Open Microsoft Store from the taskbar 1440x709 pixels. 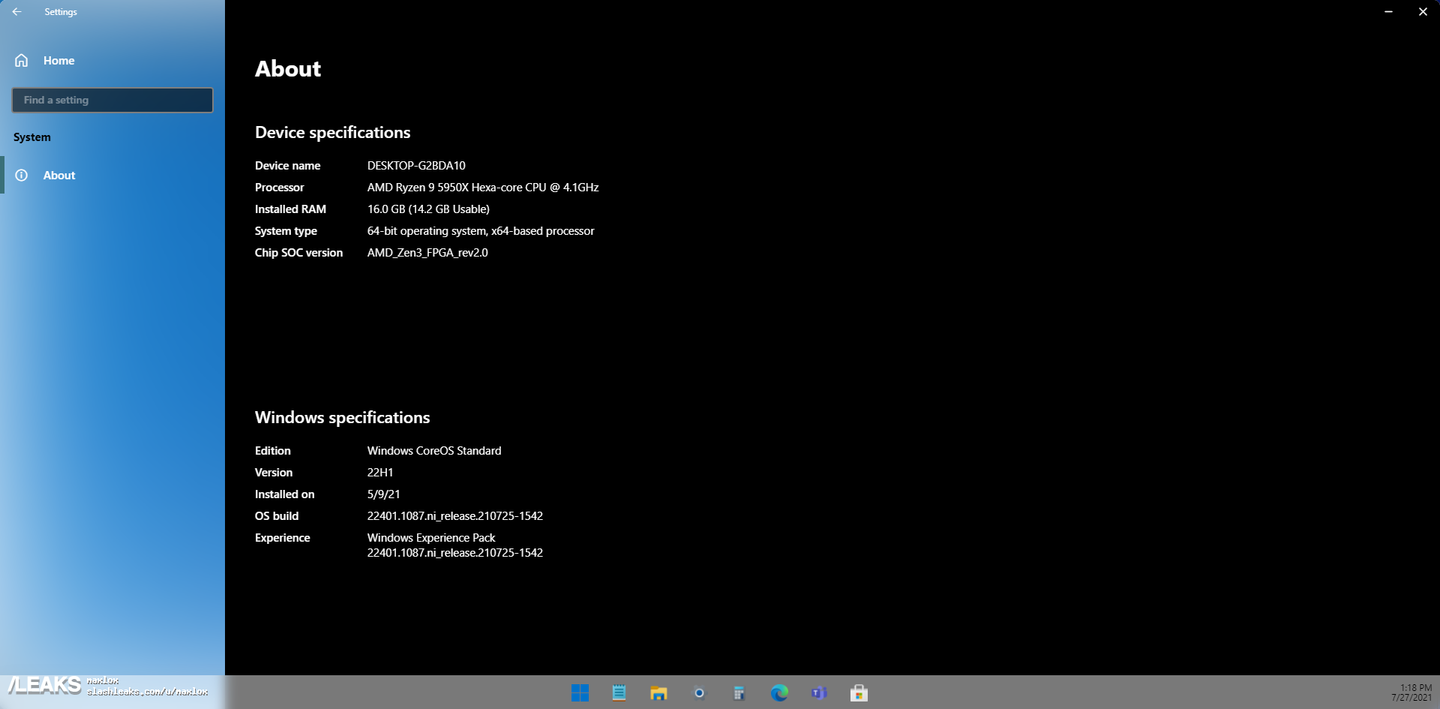click(x=859, y=692)
